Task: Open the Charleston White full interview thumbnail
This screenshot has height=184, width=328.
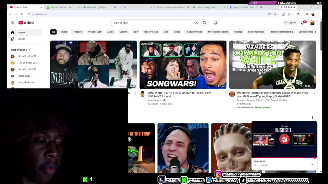Action: (x=272, y=65)
